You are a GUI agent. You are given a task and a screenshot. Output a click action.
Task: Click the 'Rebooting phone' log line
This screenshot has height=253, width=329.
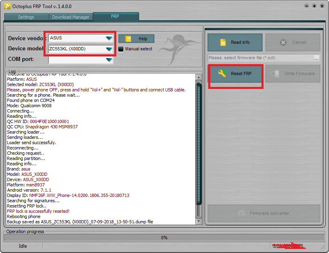(x=24, y=216)
